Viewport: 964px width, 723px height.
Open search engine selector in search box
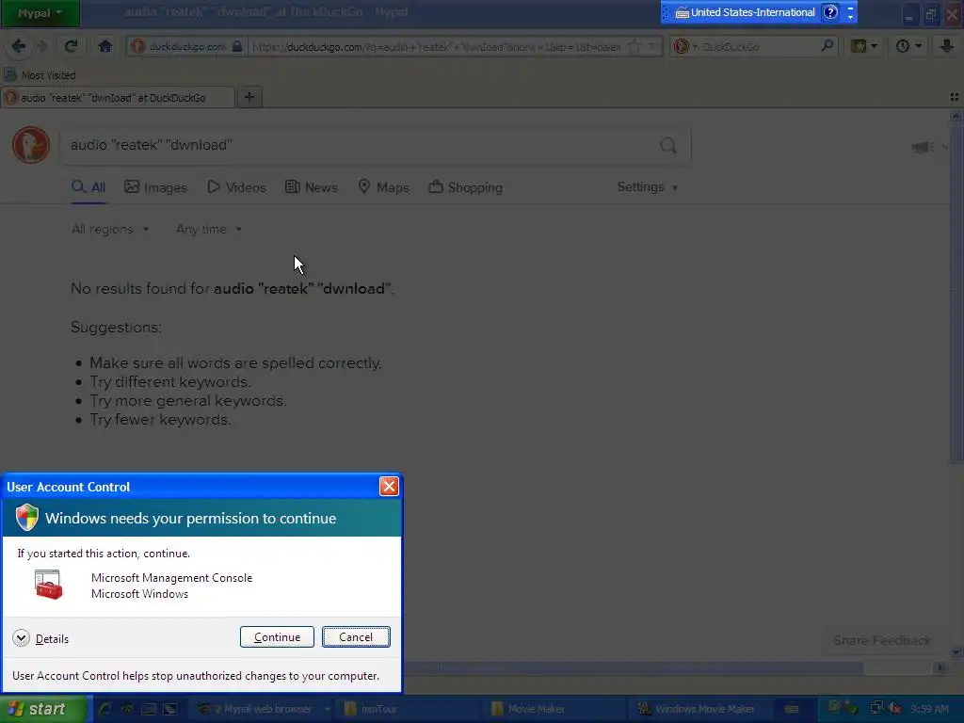click(x=685, y=47)
